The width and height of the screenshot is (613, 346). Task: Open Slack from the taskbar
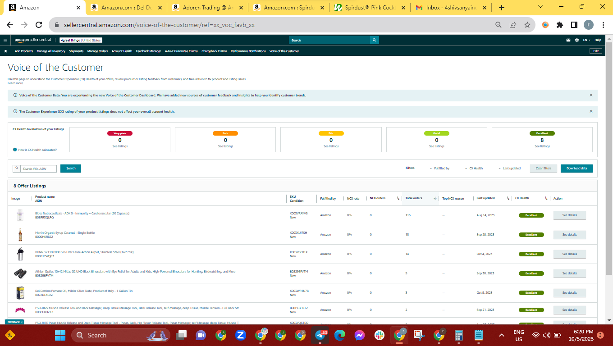pyautogui.click(x=379, y=335)
